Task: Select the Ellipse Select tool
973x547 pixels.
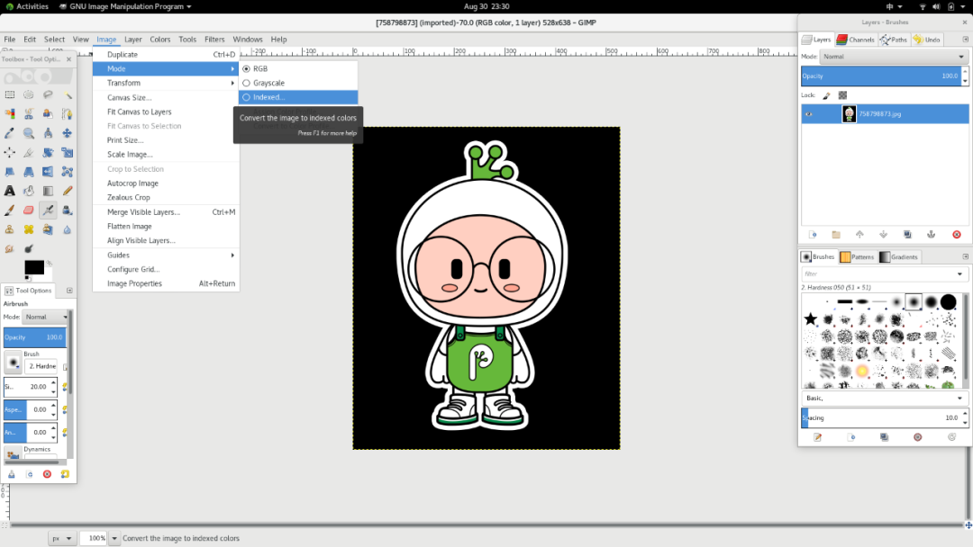Action: [x=29, y=94]
